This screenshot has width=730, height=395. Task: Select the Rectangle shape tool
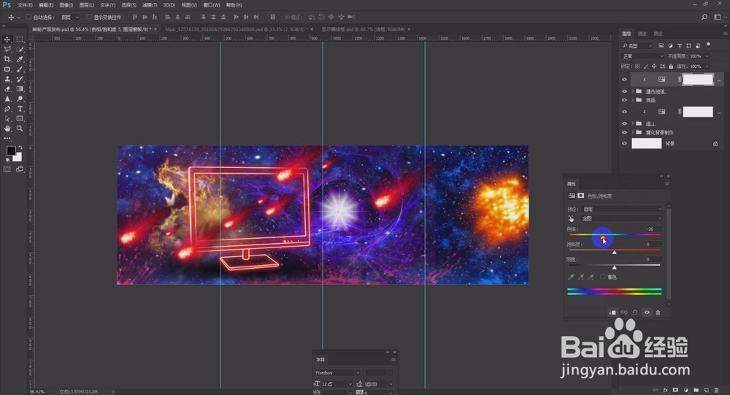[x=20, y=119]
